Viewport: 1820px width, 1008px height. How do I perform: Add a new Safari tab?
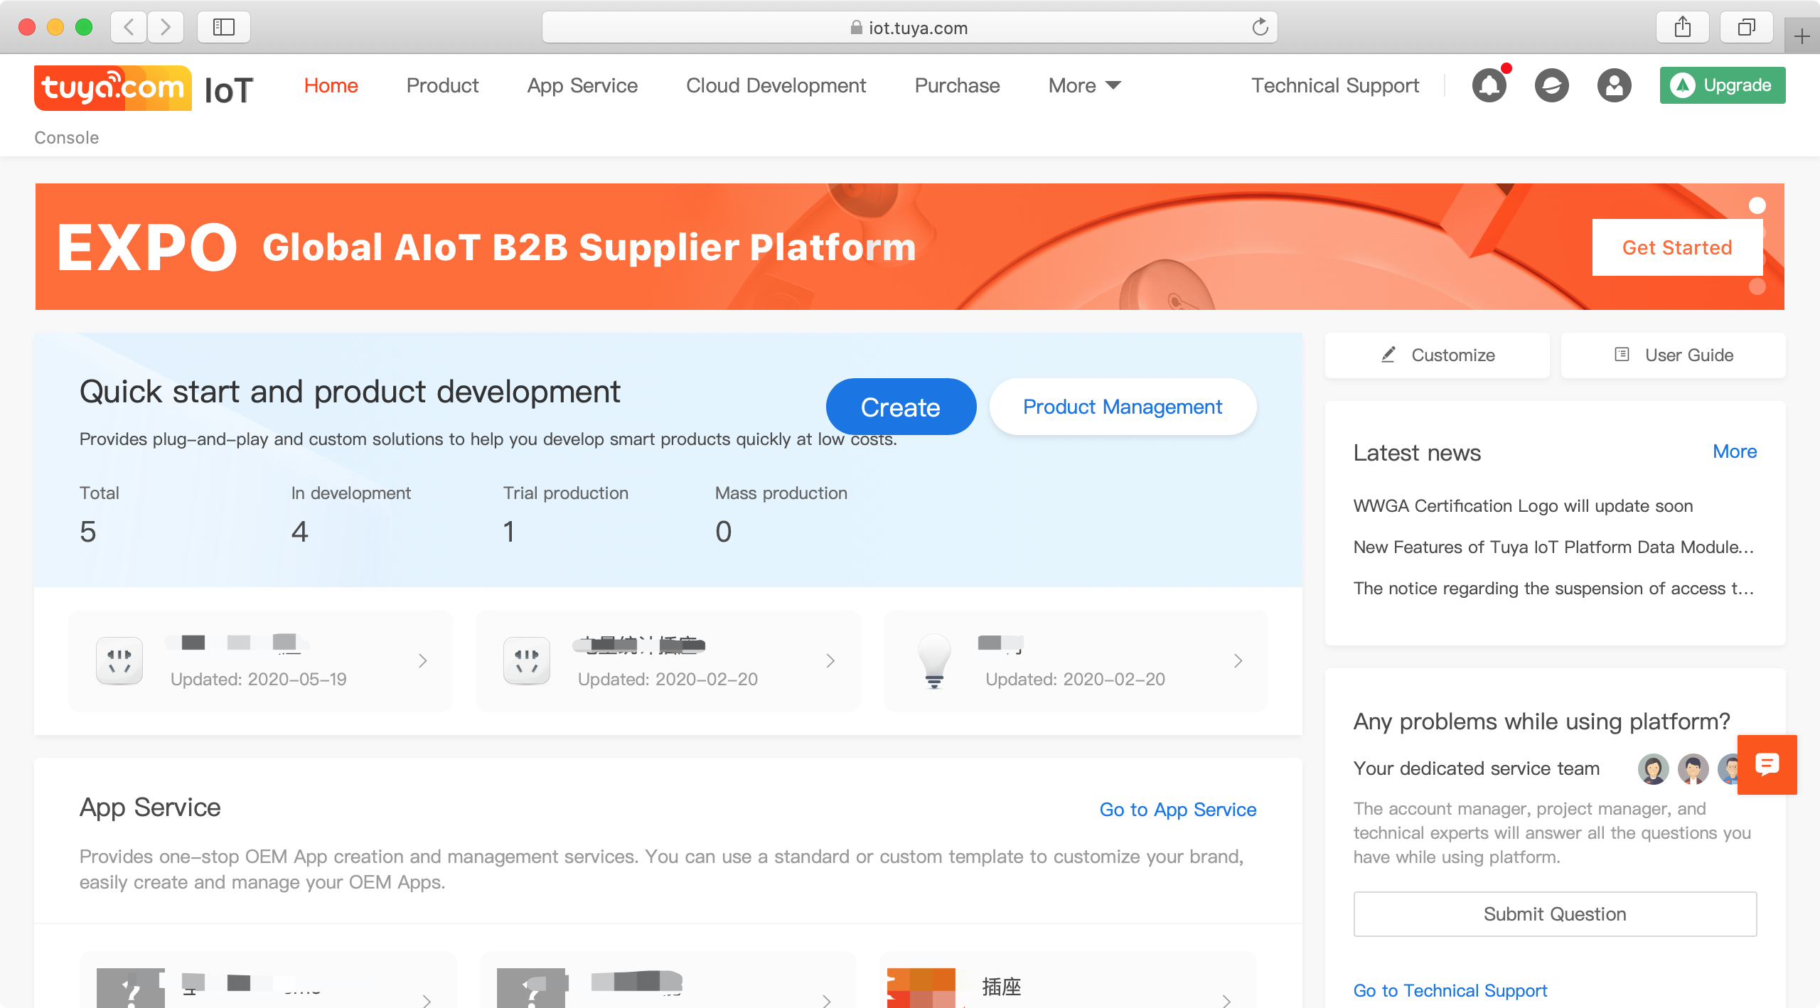click(x=1802, y=36)
